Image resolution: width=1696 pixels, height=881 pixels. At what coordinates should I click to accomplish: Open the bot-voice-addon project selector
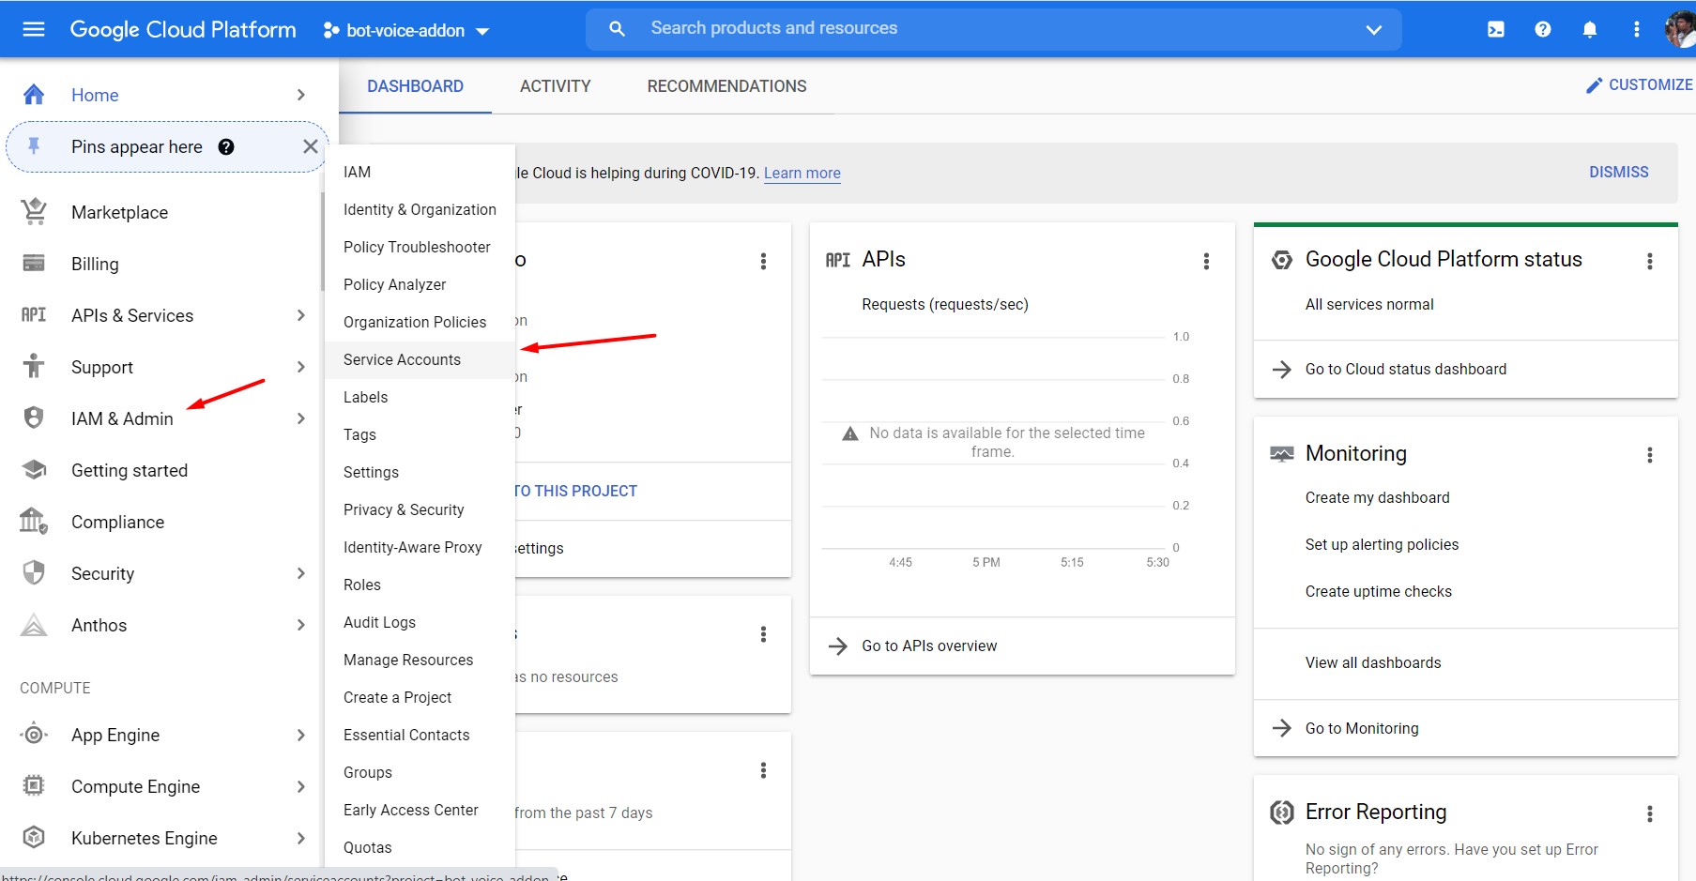tap(405, 30)
